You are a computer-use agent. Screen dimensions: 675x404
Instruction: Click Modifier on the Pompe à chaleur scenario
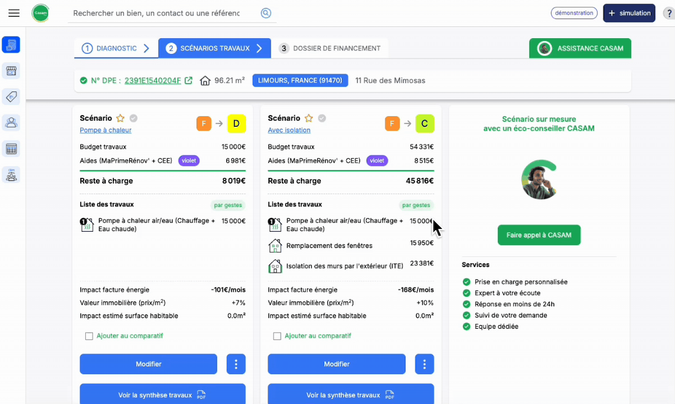[x=148, y=364]
